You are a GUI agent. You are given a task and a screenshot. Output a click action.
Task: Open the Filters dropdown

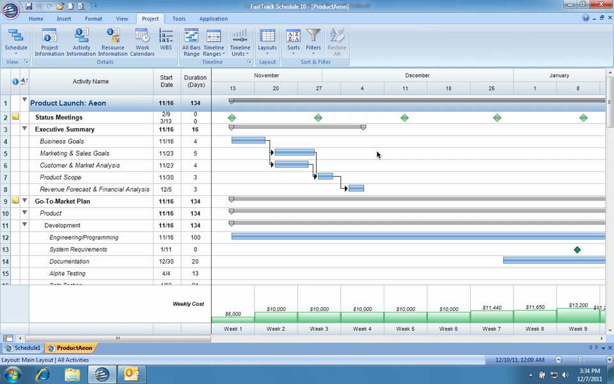(x=313, y=42)
